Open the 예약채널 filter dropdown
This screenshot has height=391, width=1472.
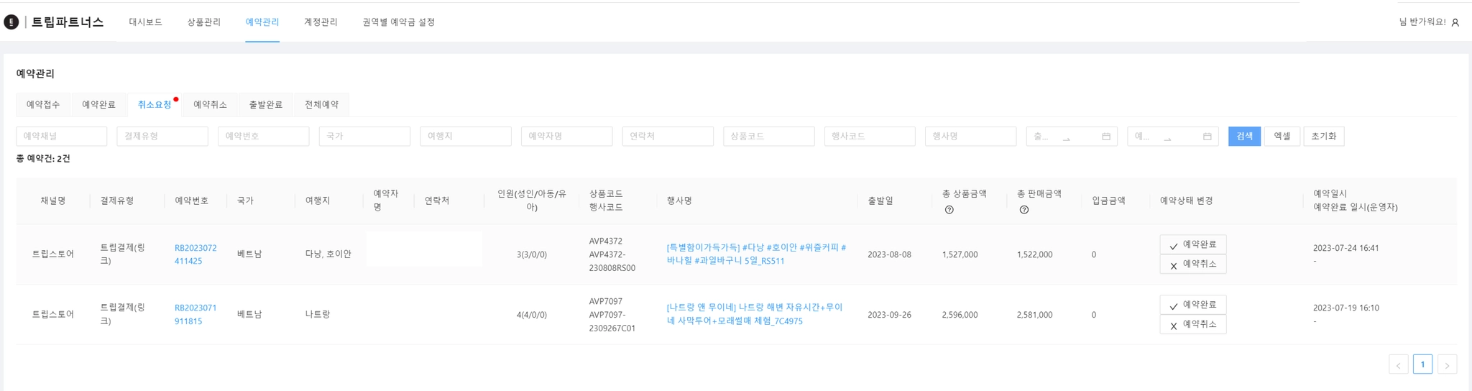[x=62, y=137]
